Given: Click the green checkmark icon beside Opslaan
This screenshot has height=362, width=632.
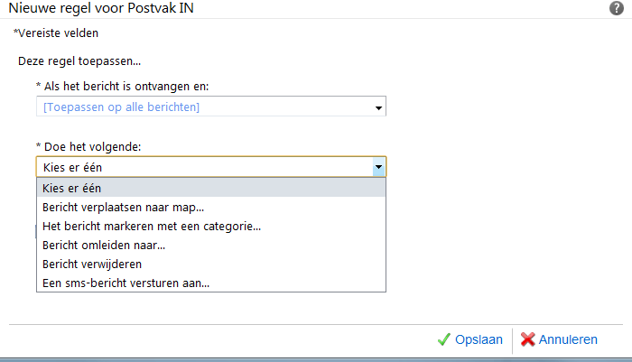Looking at the screenshot, I should click(x=443, y=339).
